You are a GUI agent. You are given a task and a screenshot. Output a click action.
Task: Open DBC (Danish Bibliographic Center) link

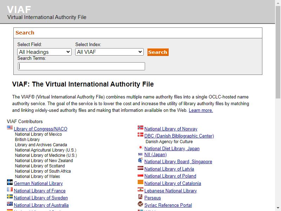(179, 136)
